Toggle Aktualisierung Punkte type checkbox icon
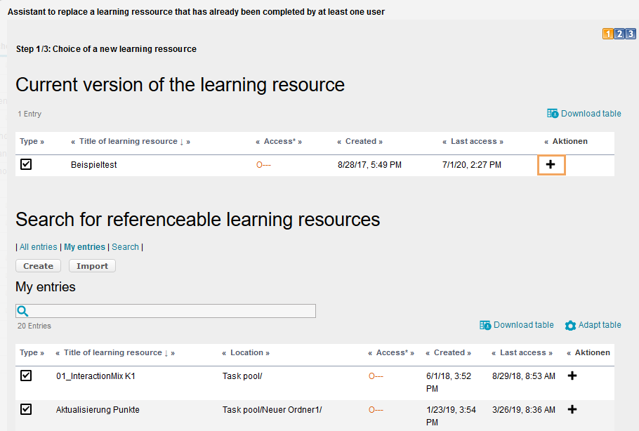This screenshot has height=431, width=639. click(x=26, y=410)
